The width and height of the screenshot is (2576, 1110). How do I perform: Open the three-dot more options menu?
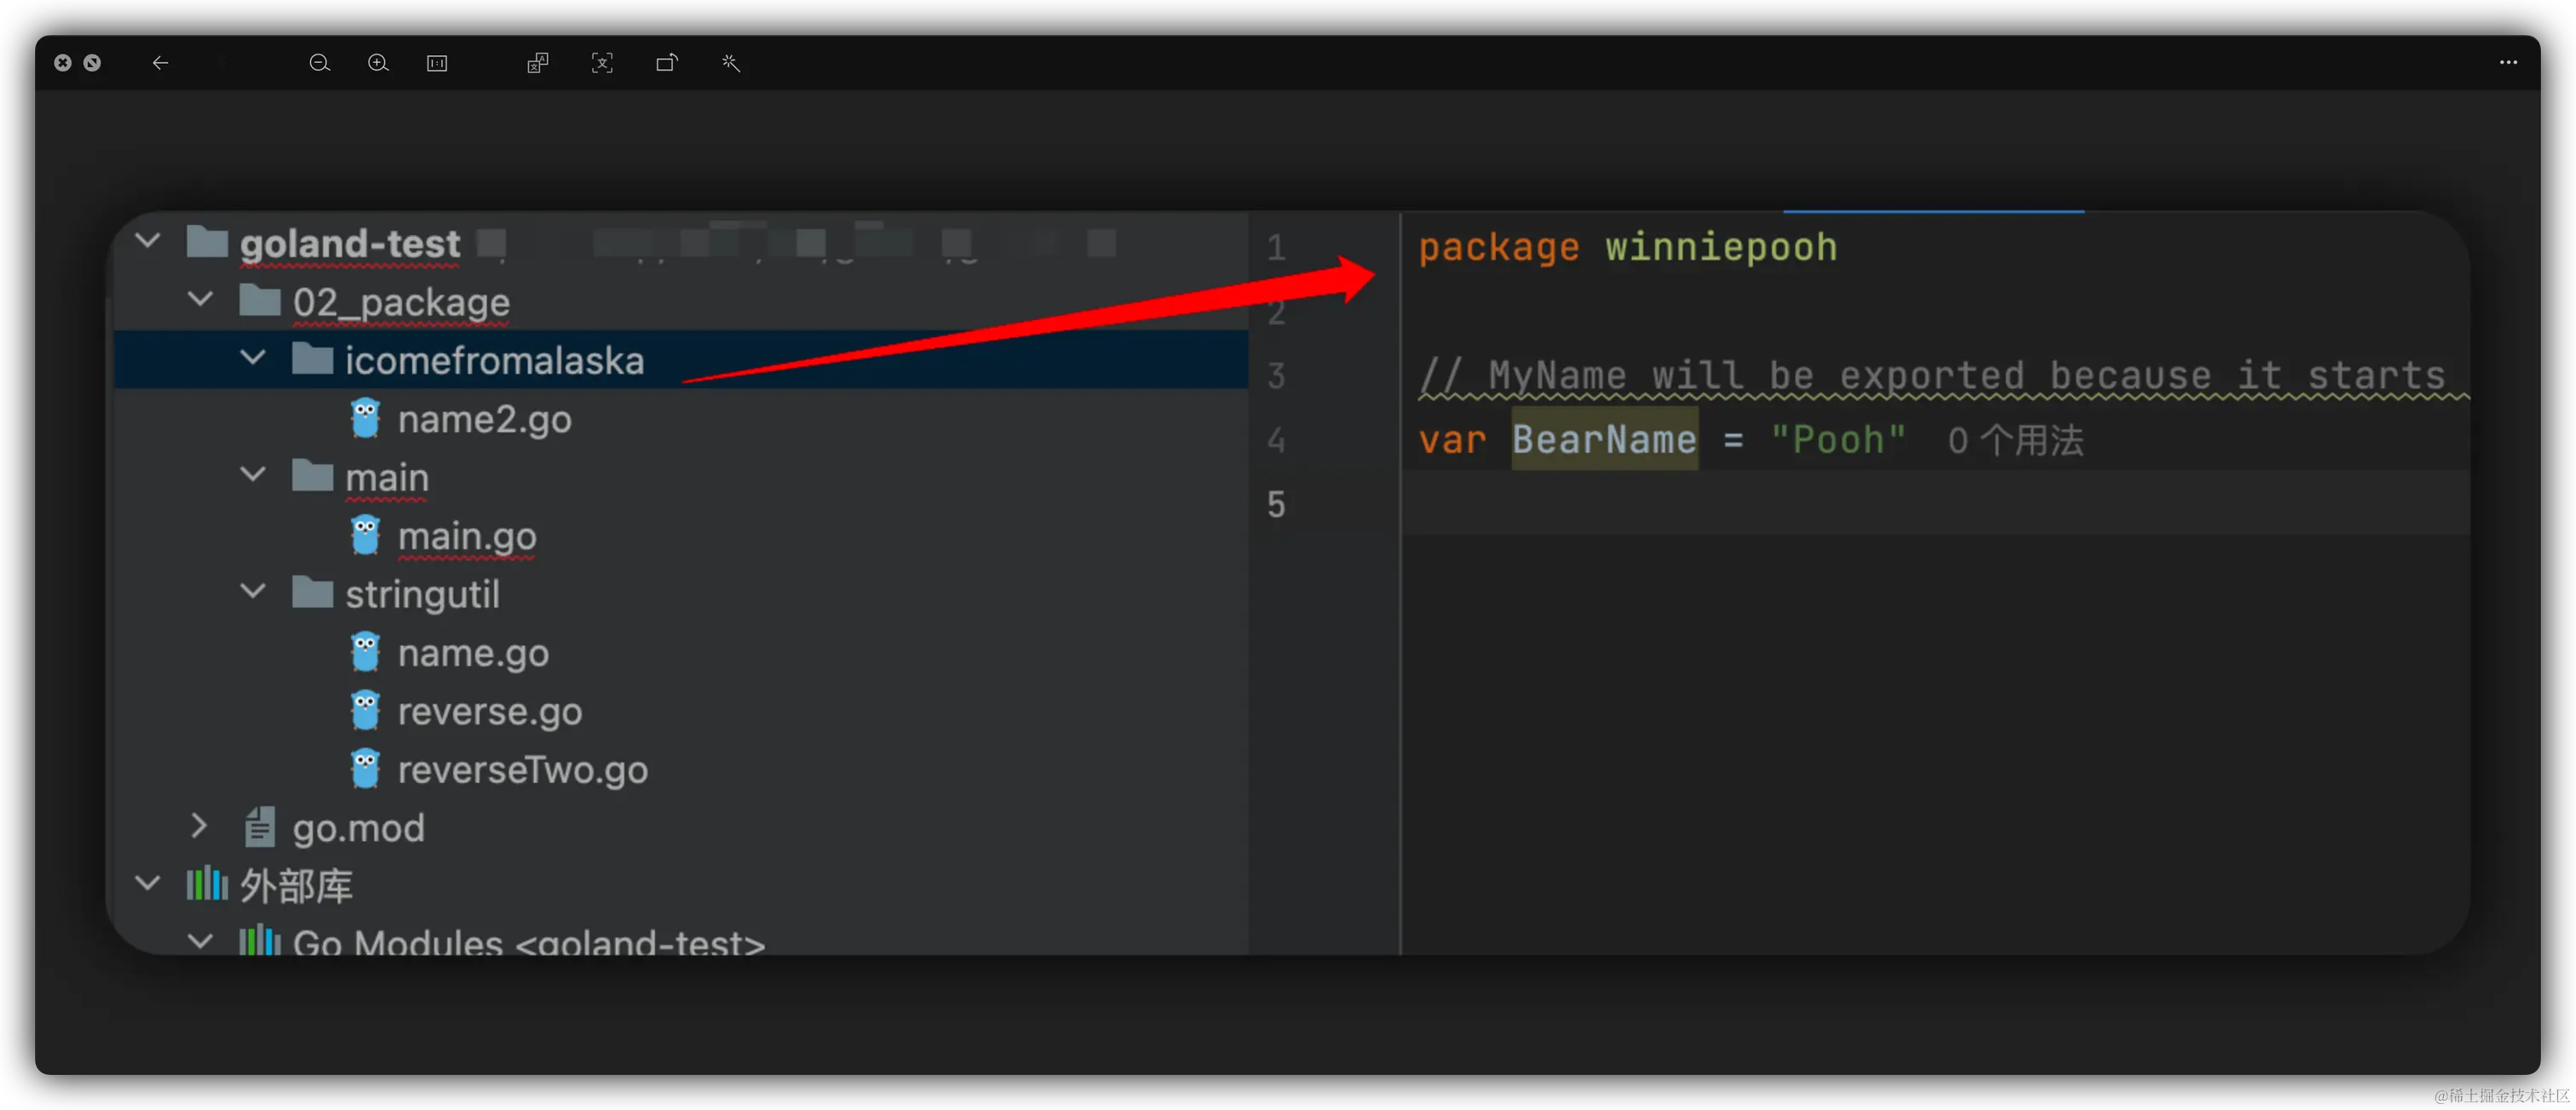[x=2508, y=62]
